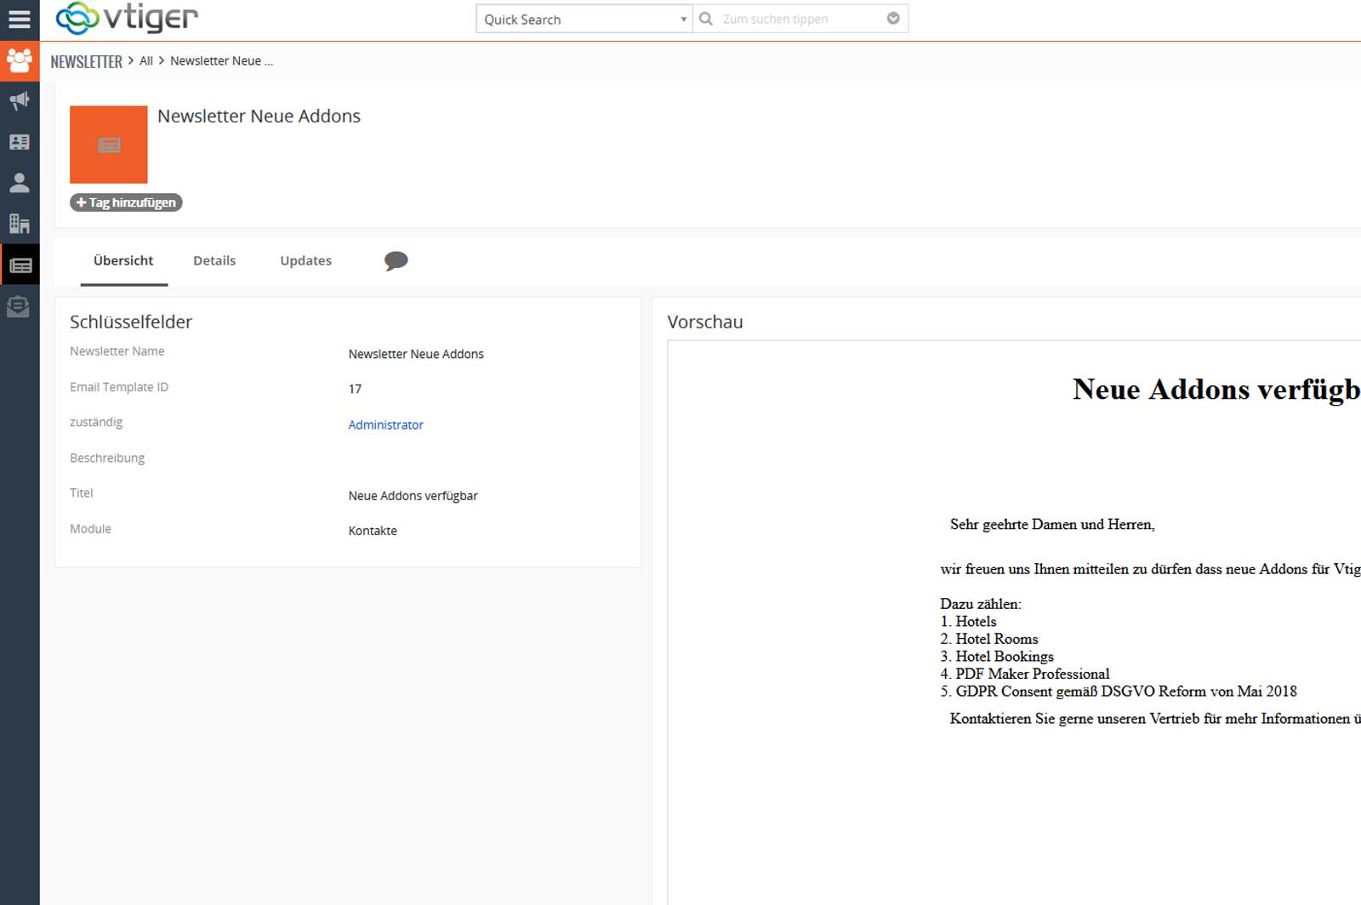Click the Tag hinzufügen button

pos(126,202)
